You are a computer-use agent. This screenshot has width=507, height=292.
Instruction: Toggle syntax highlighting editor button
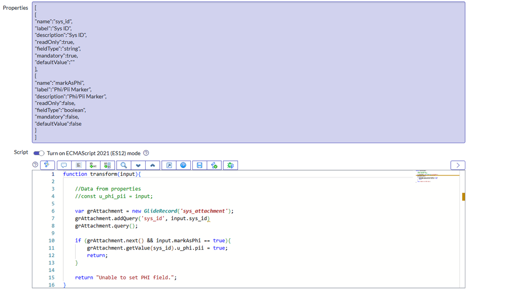click(x=47, y=165)
